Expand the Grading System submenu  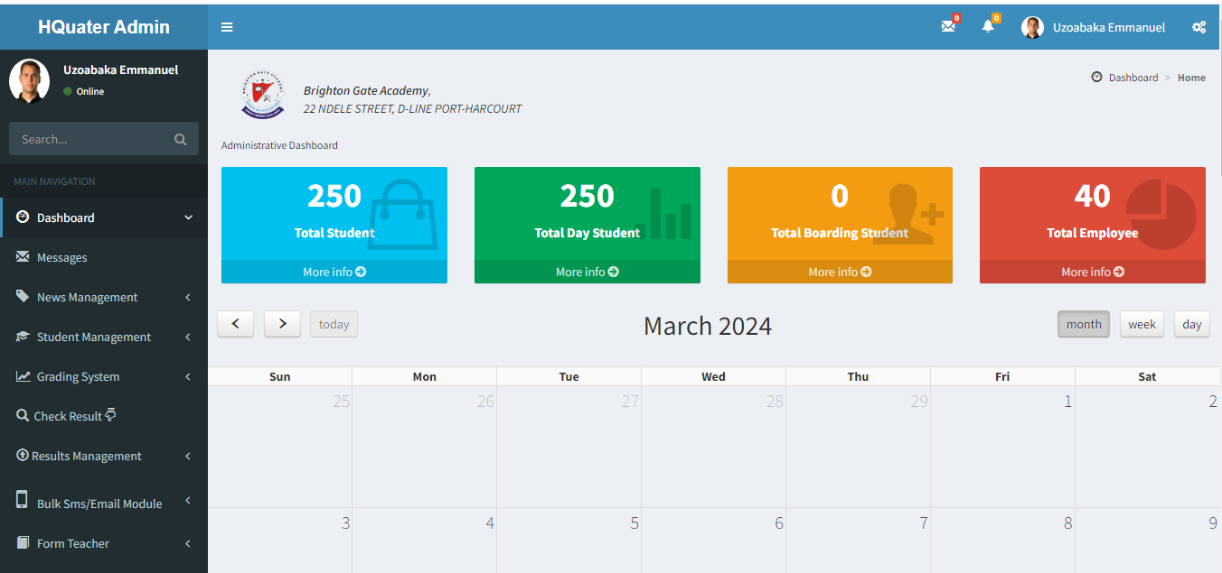click(x=78, y=376)
